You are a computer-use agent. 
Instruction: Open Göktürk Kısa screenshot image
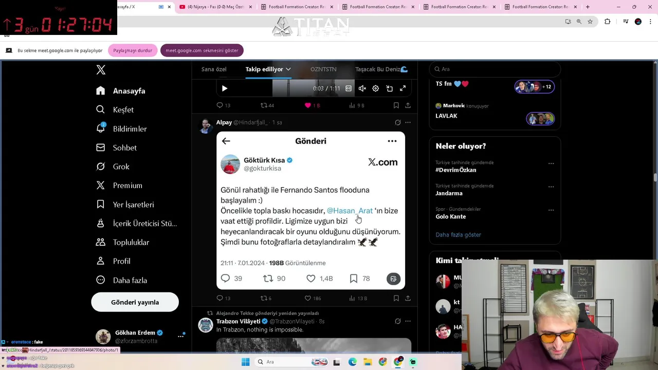pos(310,210)
